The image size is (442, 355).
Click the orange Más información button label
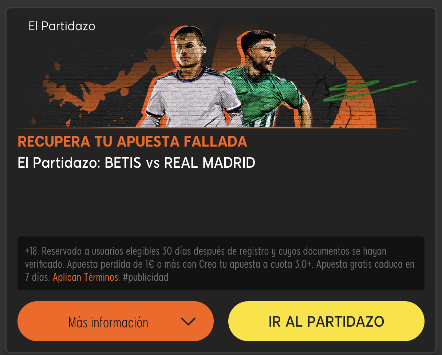click(108, 322)
